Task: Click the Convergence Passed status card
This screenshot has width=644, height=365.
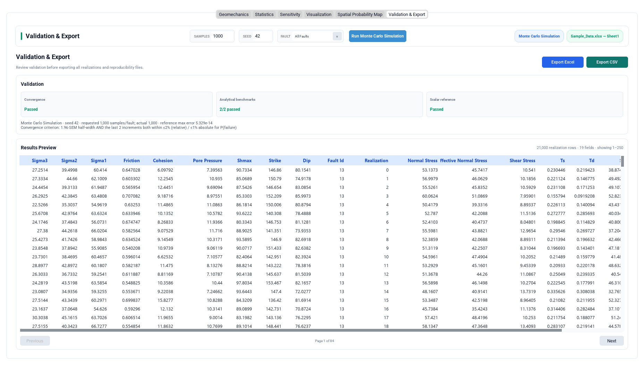Action: (x=117, y=104)
